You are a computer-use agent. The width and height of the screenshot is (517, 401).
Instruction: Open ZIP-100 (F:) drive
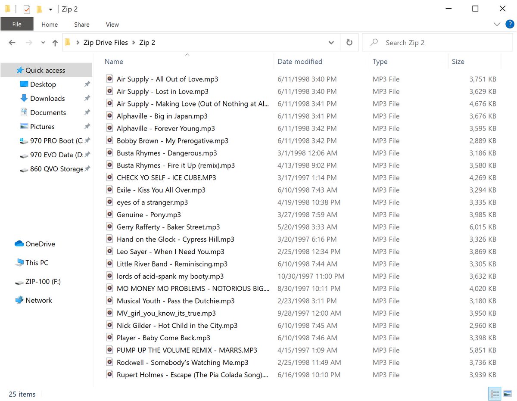(x=43, y=282)
